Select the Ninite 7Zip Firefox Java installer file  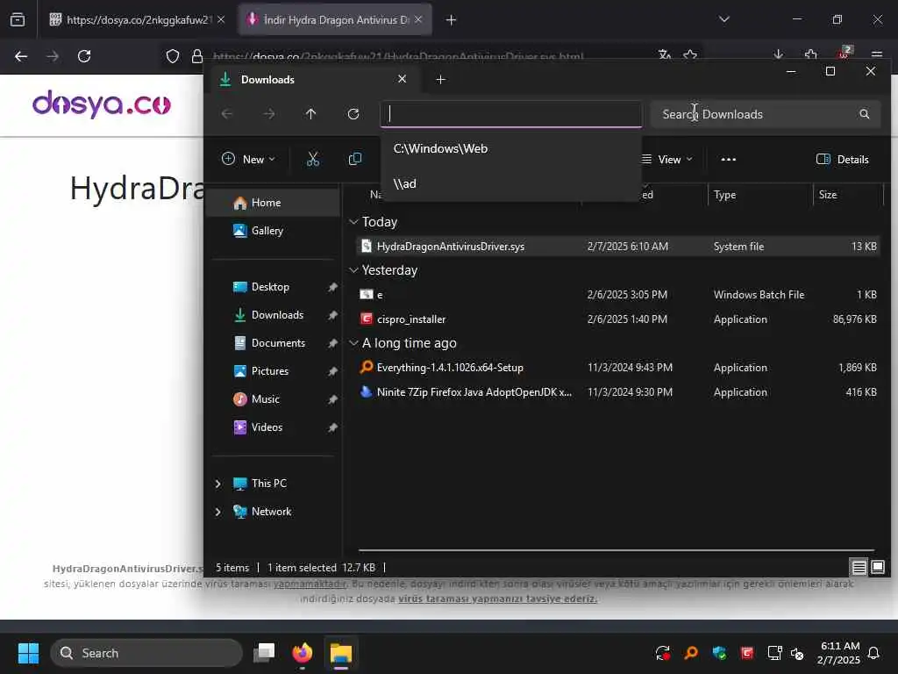pos(617,392)
